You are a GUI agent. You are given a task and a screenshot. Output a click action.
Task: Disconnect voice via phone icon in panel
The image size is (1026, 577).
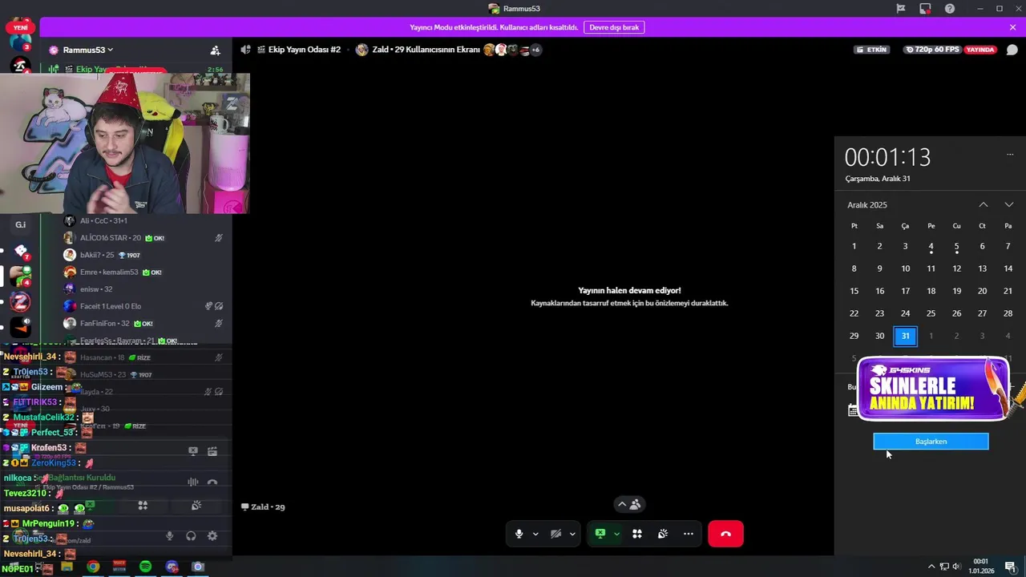point(212,482)
